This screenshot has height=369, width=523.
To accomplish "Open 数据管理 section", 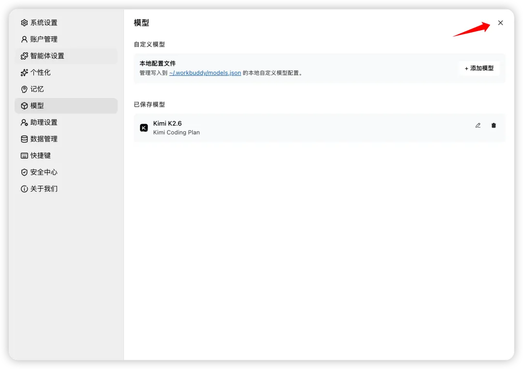I will [66, 139].
